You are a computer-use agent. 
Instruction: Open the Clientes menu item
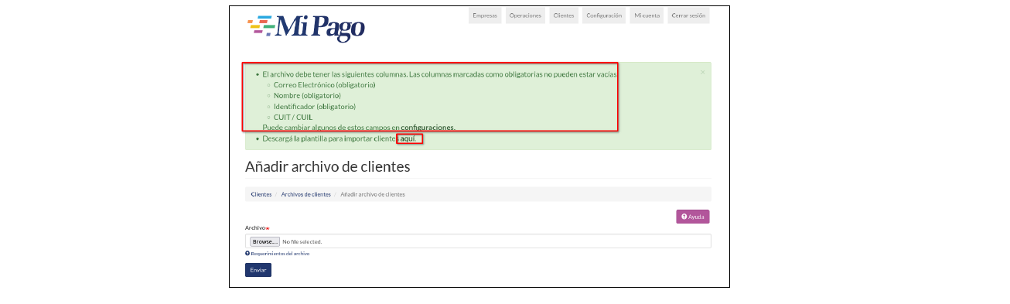tap(564, 15)
